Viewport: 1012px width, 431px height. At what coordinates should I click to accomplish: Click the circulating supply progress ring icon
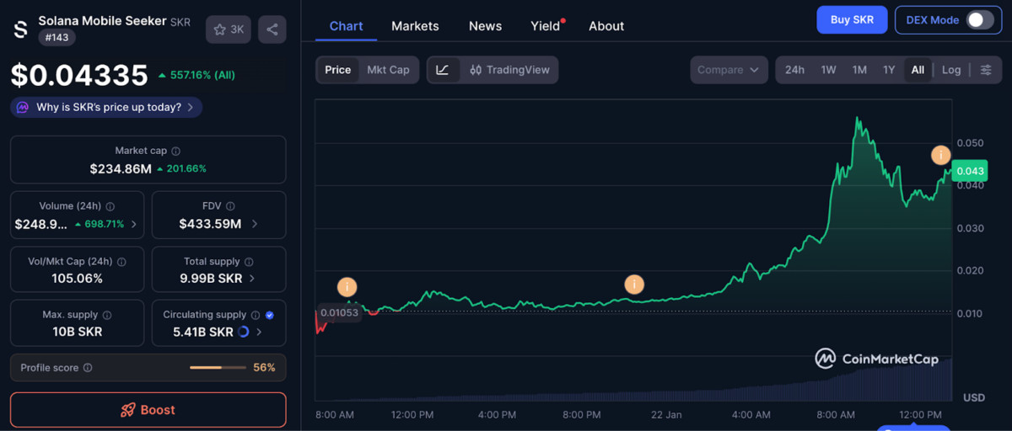tap(244, 333)
